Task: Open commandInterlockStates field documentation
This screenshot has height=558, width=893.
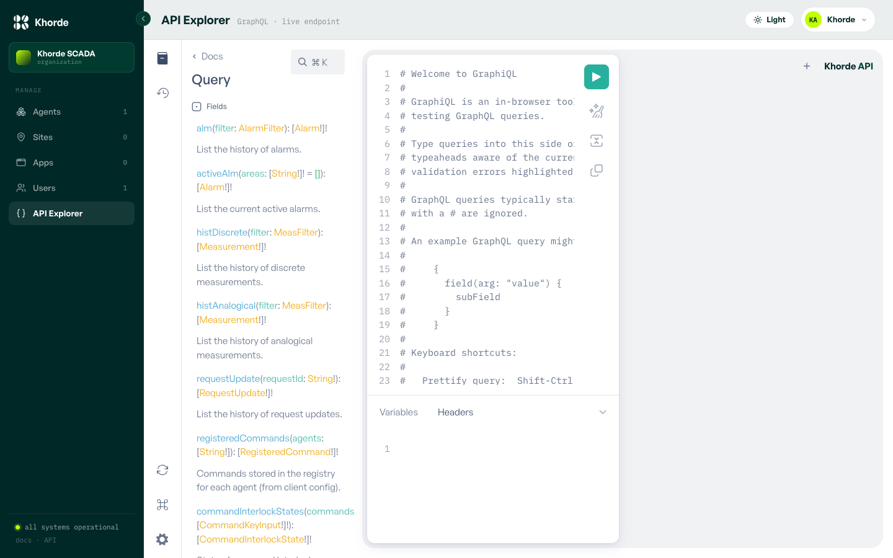Action: point(250,511)
